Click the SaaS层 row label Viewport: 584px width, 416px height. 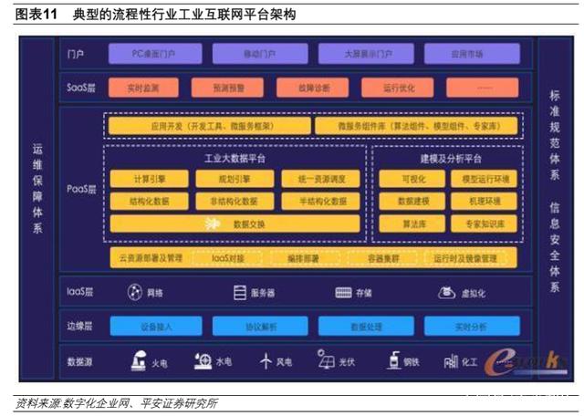pos(81,88)
